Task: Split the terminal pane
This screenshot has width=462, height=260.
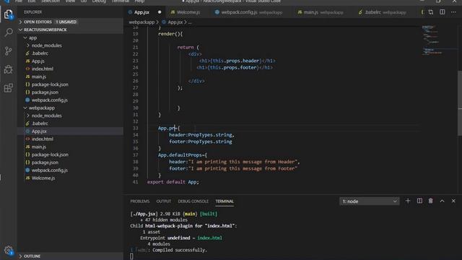Action: [419, 201]
